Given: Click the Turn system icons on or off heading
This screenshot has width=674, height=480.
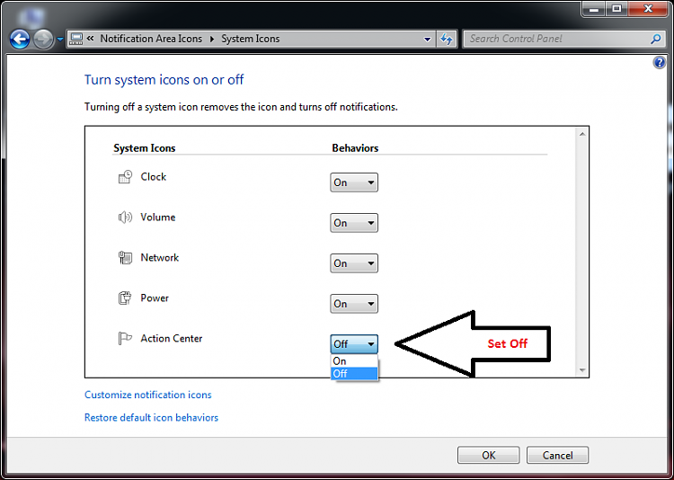Looking at the screenshot, I should click(164, 80).
